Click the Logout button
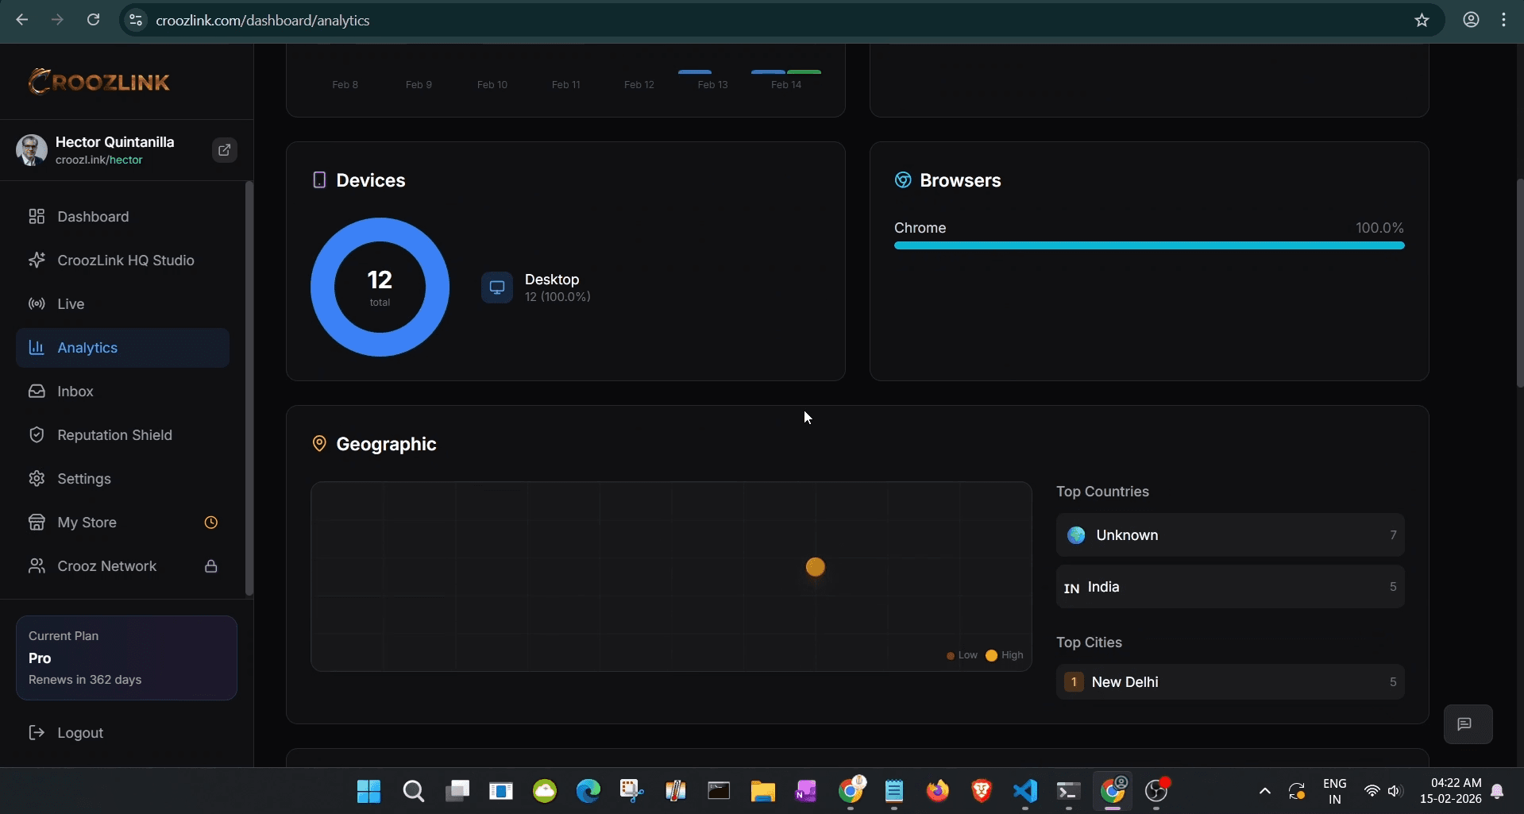Image resolution: width=1524 pixels, height=814 pixels. 79,733
